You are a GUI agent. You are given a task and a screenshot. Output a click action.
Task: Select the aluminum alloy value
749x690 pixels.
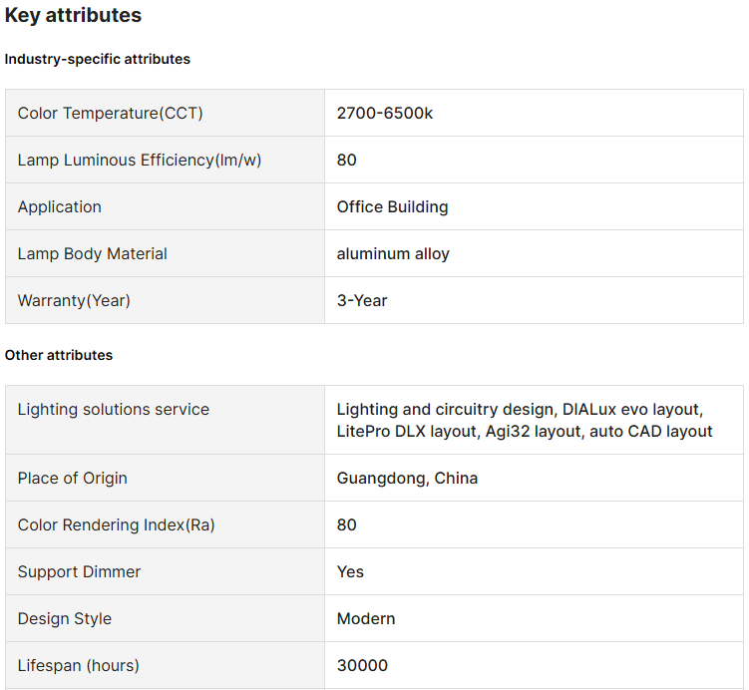click(x=393, y=254)
